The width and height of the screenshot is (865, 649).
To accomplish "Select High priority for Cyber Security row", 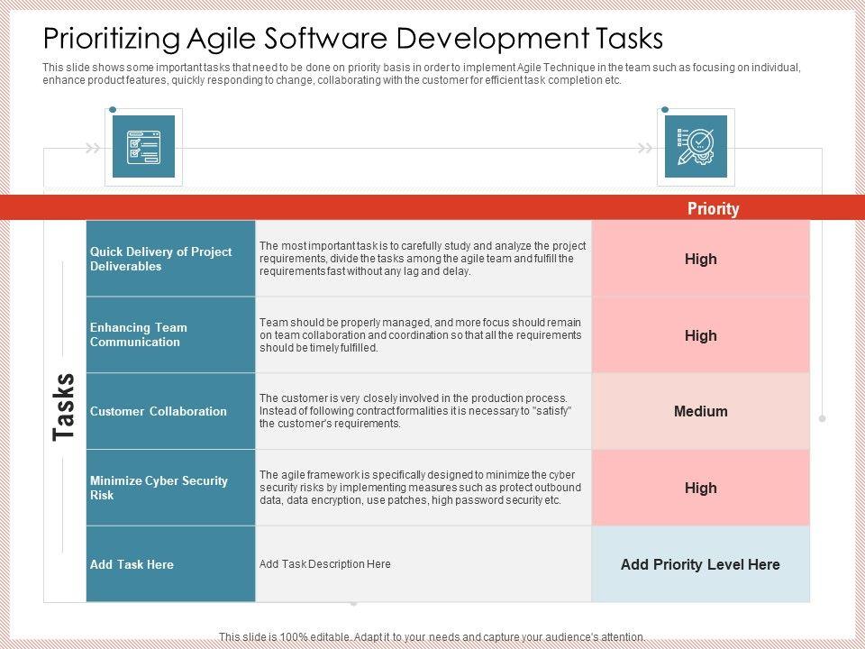I will coord(700,488).
